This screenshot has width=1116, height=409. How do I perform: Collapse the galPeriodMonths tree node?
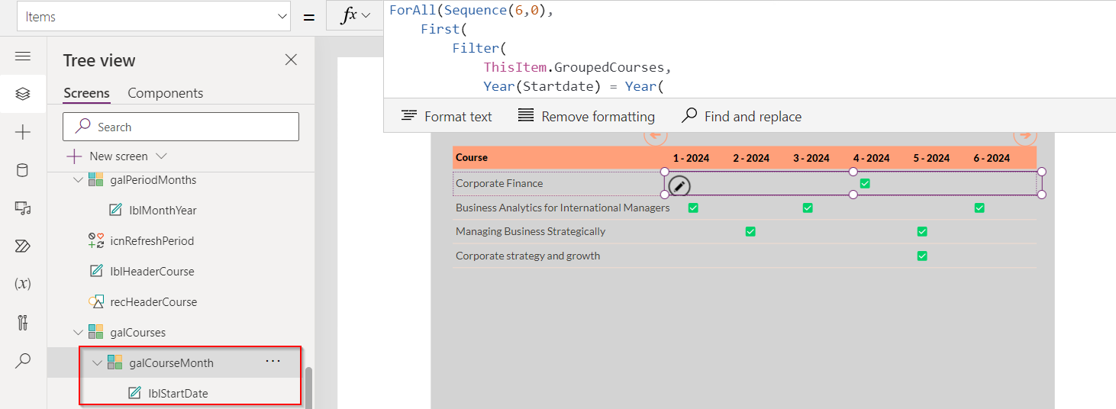(x=78, y=180)
